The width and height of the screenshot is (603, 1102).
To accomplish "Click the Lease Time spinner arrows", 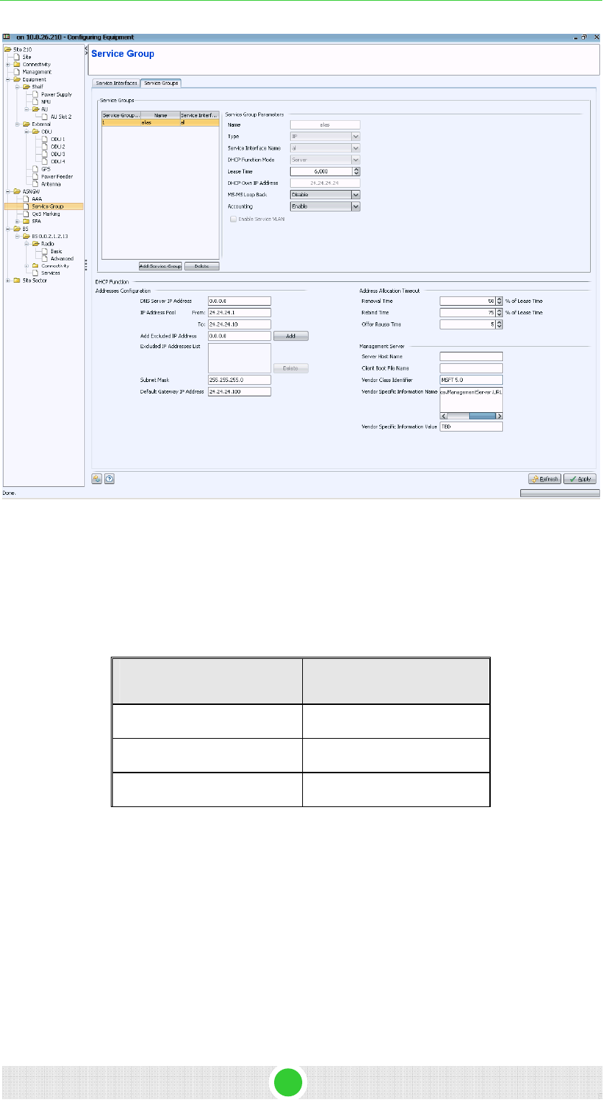I will click(356, 171).
